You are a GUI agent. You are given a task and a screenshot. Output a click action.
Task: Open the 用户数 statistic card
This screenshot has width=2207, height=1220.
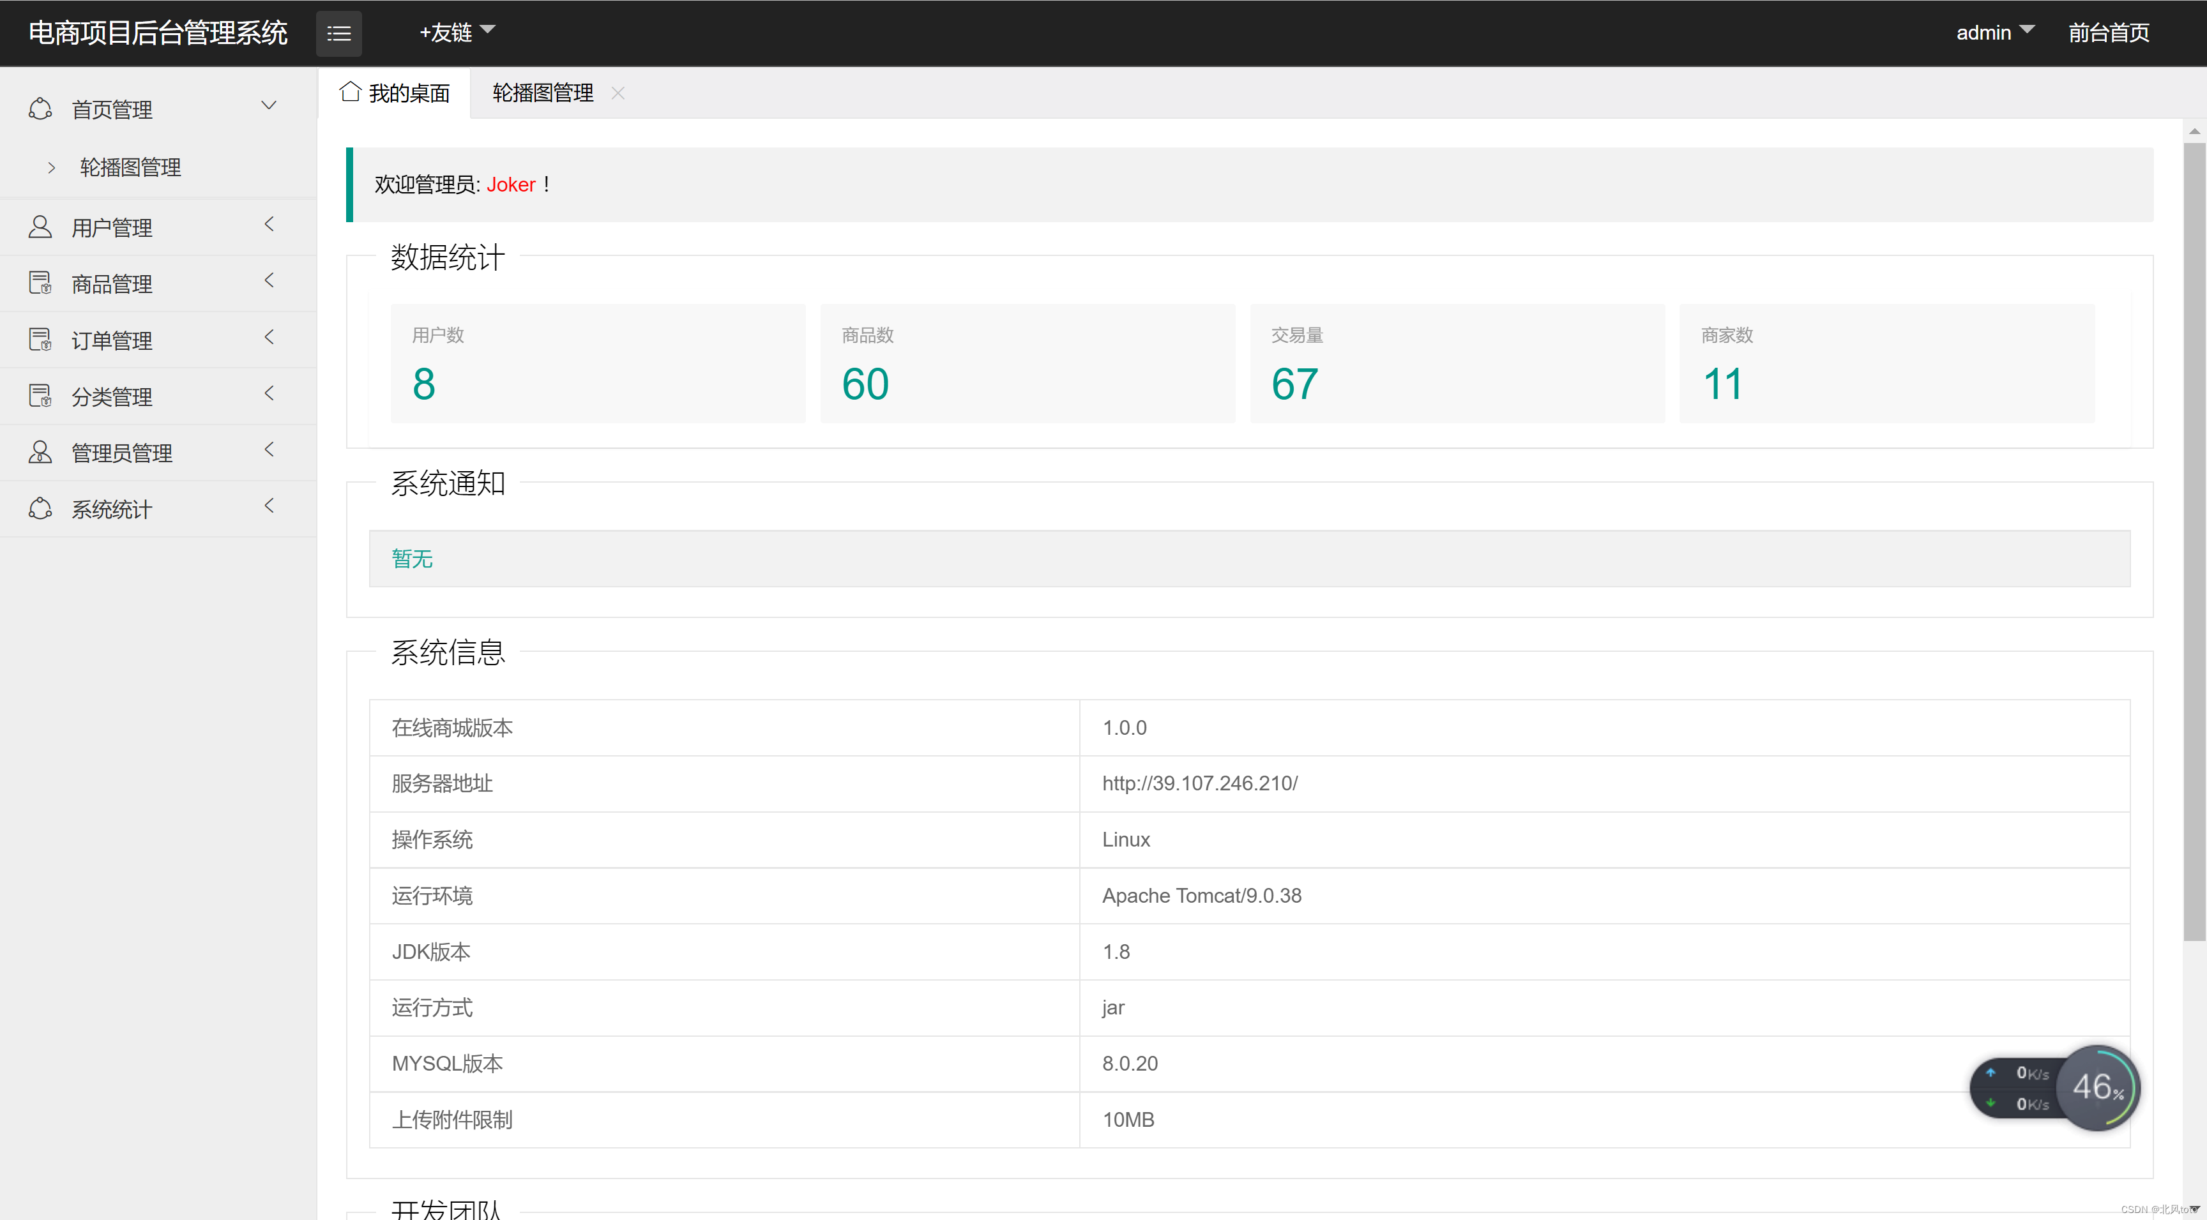coord(598,363)
